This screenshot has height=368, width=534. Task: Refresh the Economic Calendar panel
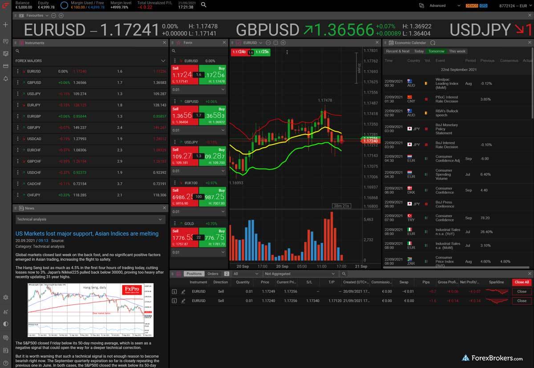pos(432,43)
